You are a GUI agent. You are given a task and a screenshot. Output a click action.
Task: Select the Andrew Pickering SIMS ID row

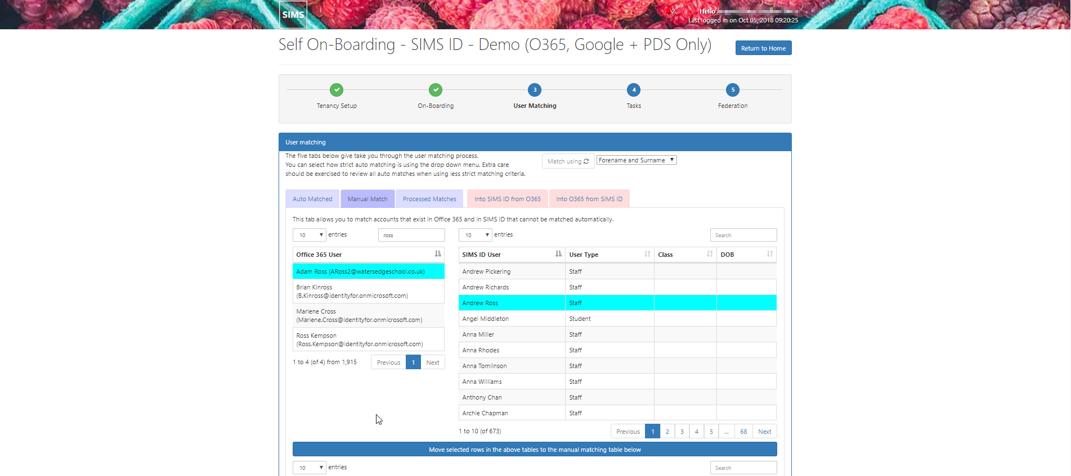(617, 271)
